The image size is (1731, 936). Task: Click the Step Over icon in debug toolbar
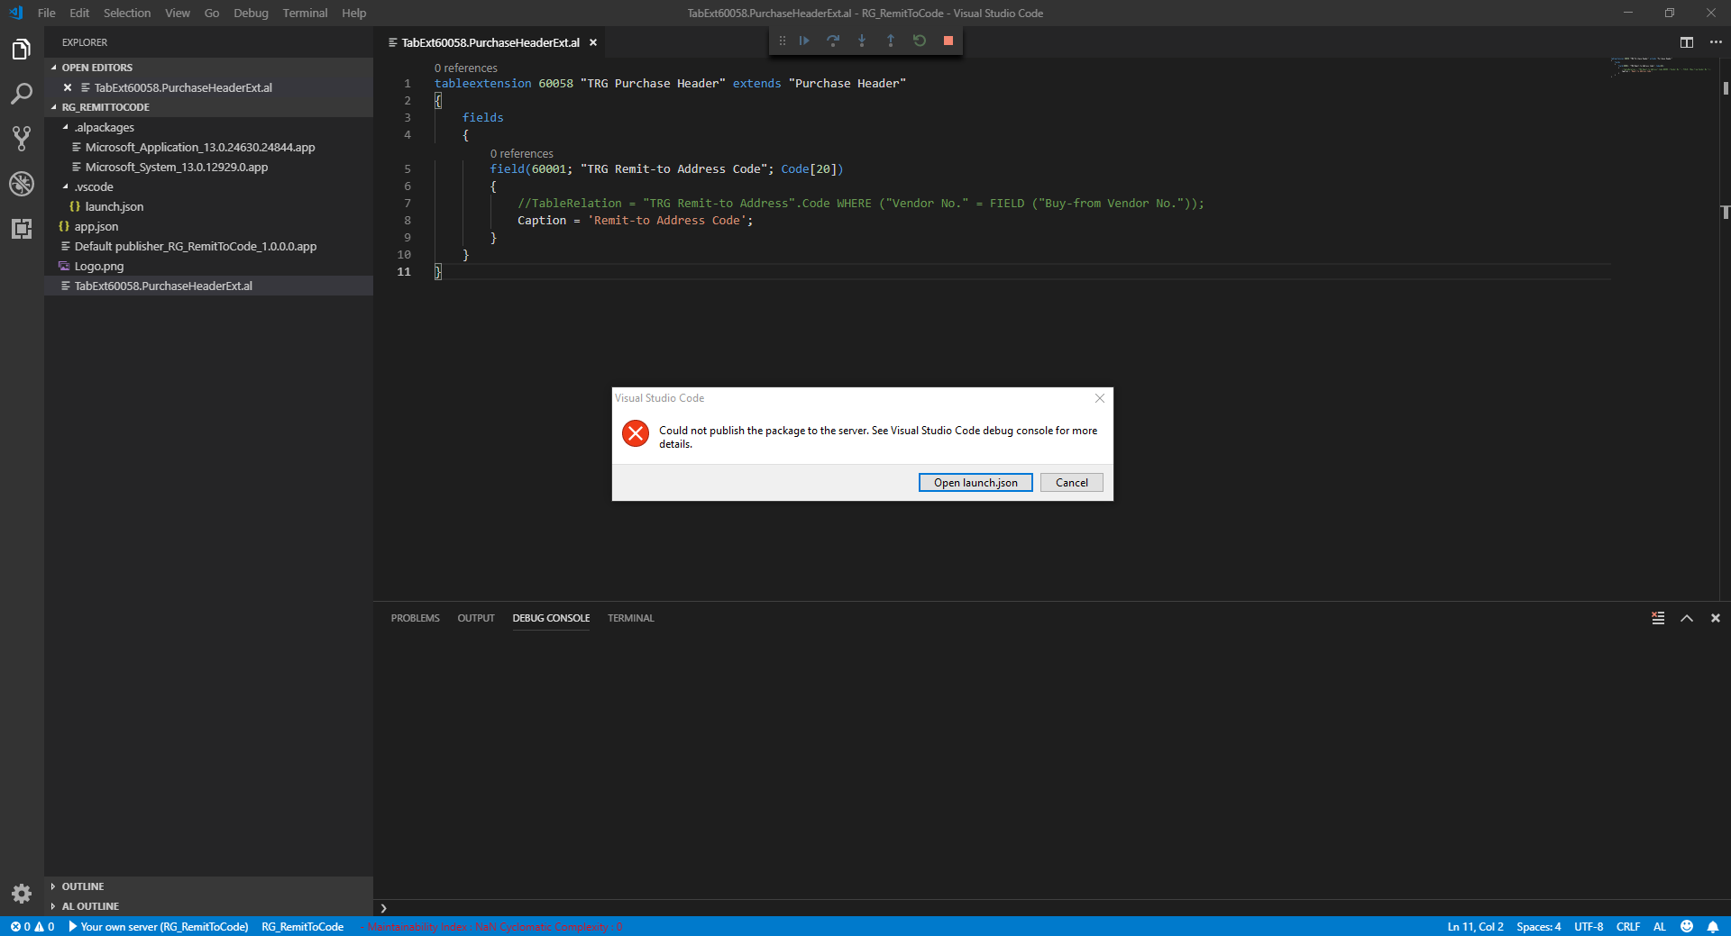[833, 41]
